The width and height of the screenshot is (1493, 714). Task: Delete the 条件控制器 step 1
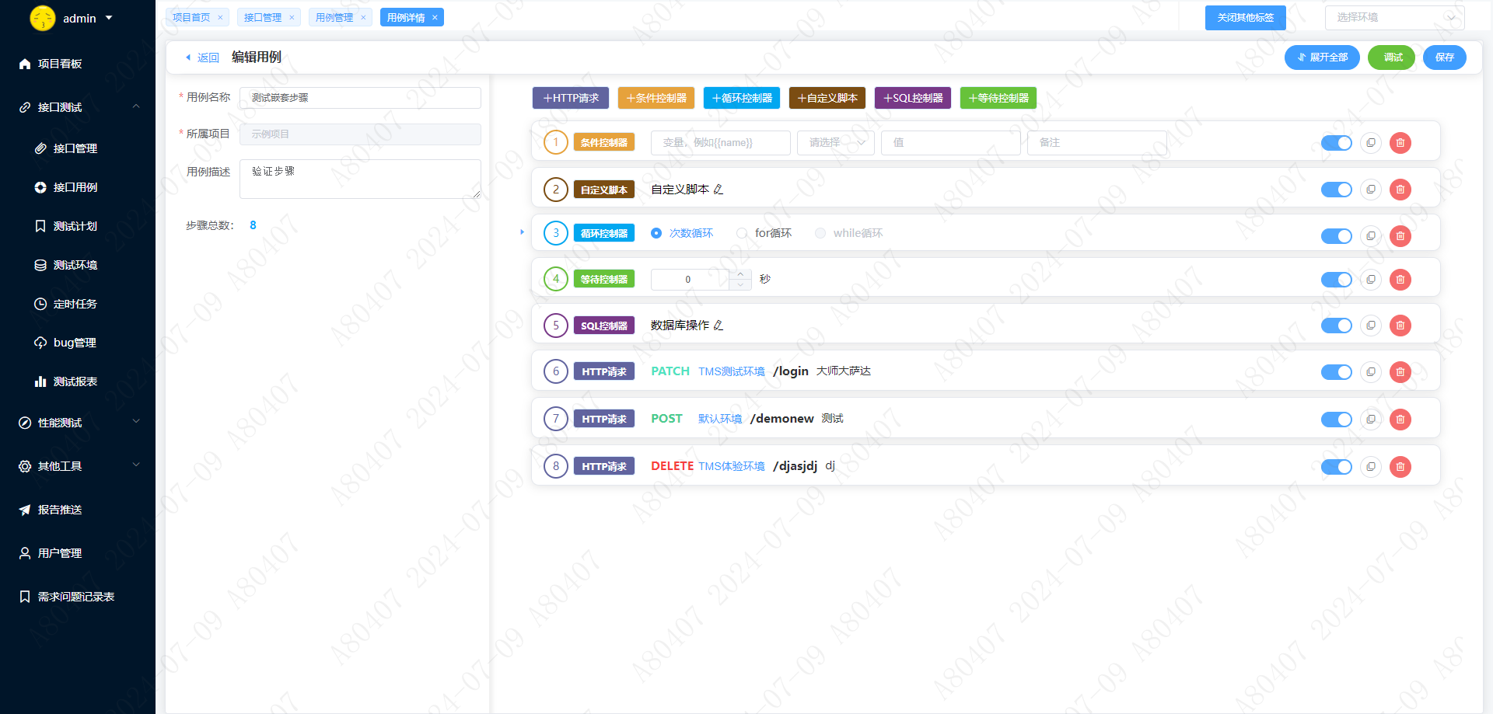(1400, 143)
